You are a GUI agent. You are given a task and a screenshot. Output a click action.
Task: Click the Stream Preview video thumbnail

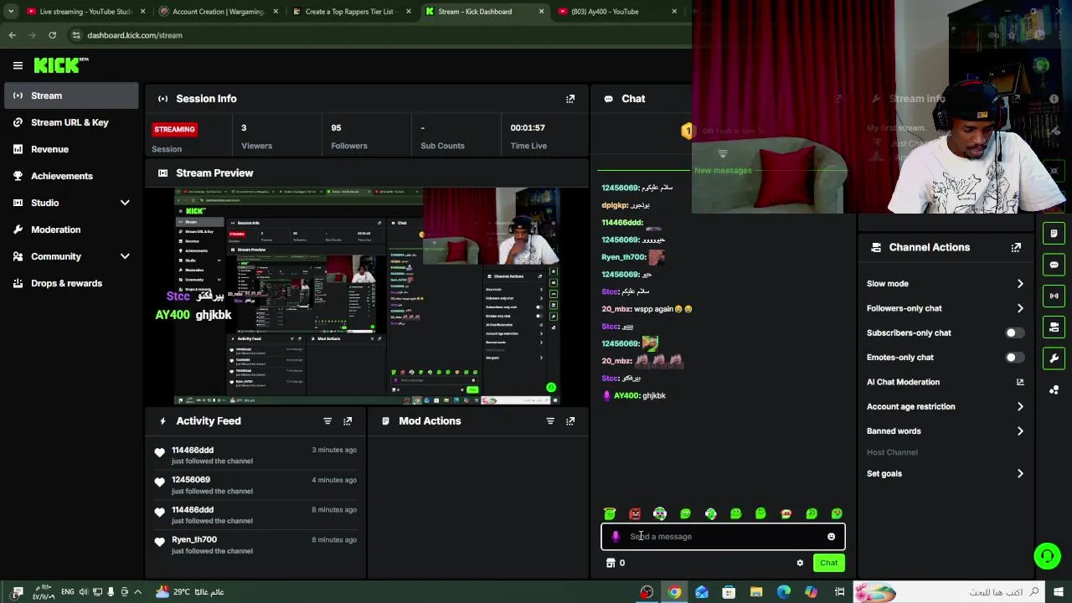(x=368, y=296)
